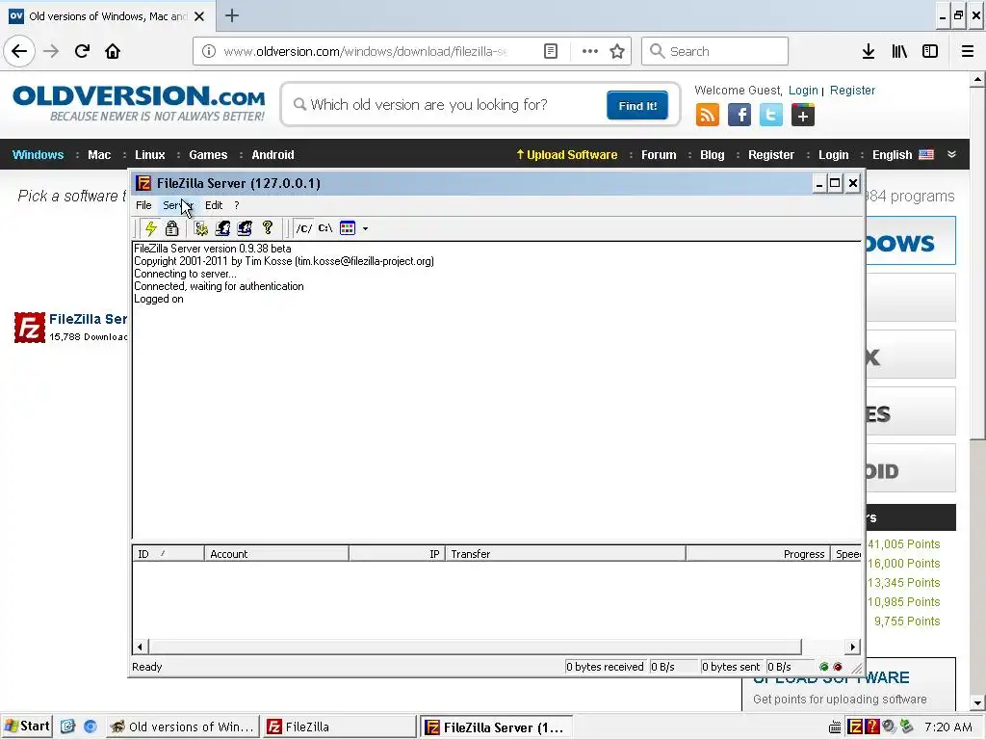The height and width of the screenshot is (740, 986).
Task: Click the red send indicator light
Action: pos(838,667)
